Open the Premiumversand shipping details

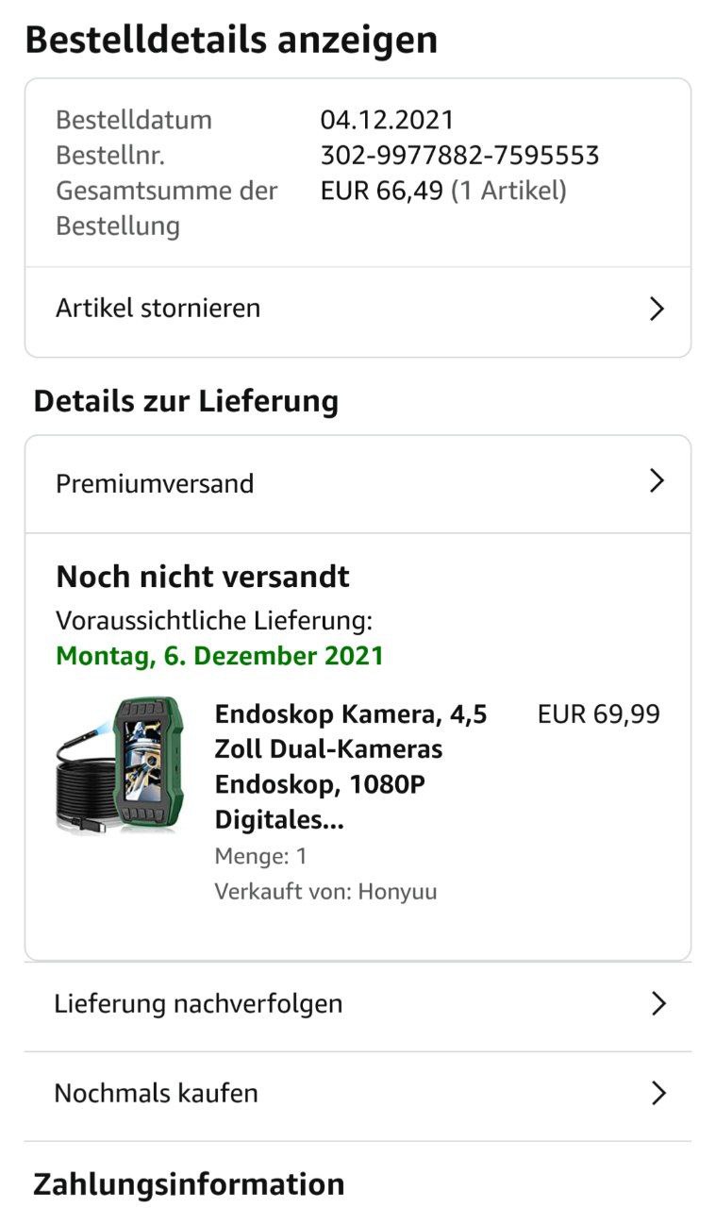(x=155, y=483)
